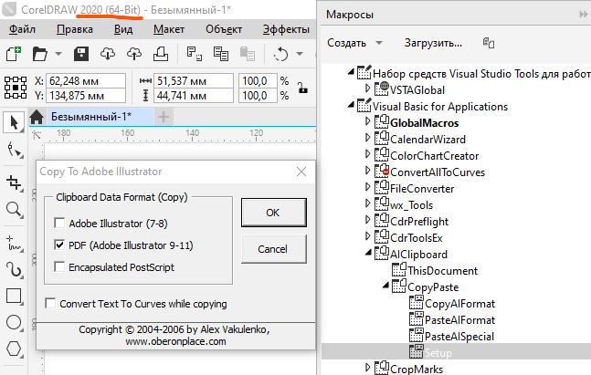Open the Правка menu

[75, 29]
